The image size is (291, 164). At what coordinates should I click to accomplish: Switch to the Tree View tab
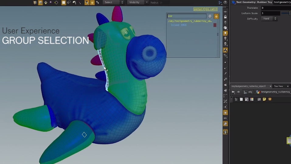click(279, 86)
